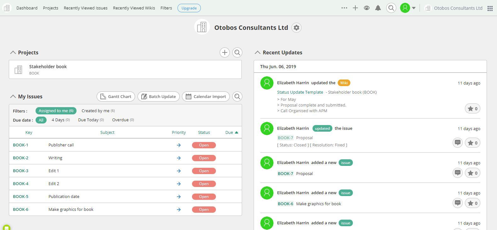Open space settings gear icon
The width and height of the screenshot is (497, 230).
(297, 28)
